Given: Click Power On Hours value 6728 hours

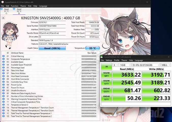Looking at the screenshot, I should pyautogui.click(x=92, y=37).
